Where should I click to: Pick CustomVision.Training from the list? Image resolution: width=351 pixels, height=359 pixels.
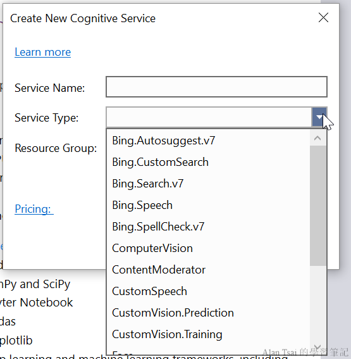tap(208, 334)
